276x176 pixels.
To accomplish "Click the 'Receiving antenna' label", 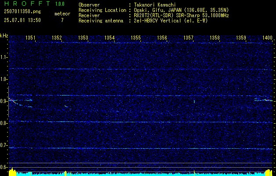I will (101, 21).
